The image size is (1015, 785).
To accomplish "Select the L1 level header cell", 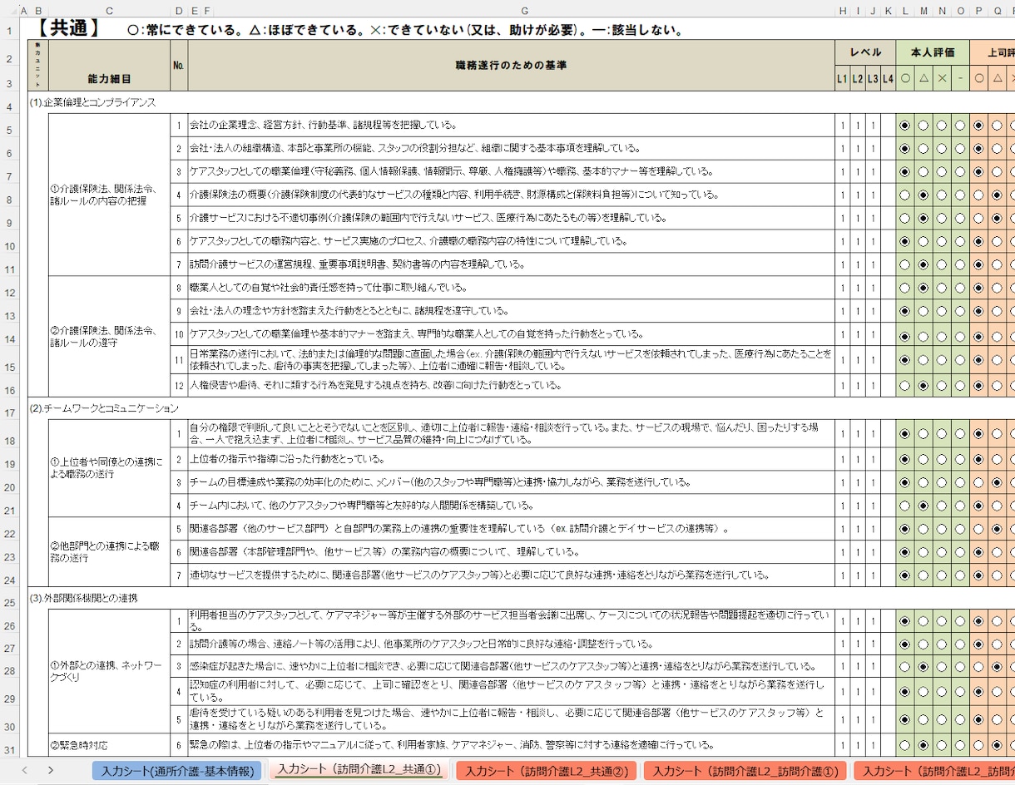I will tap(843, 79).
